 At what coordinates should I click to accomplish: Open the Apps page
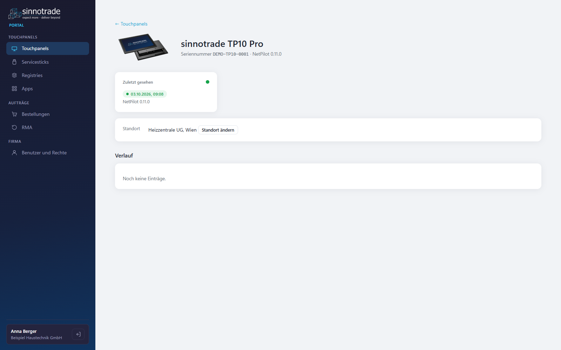point(48,89)
